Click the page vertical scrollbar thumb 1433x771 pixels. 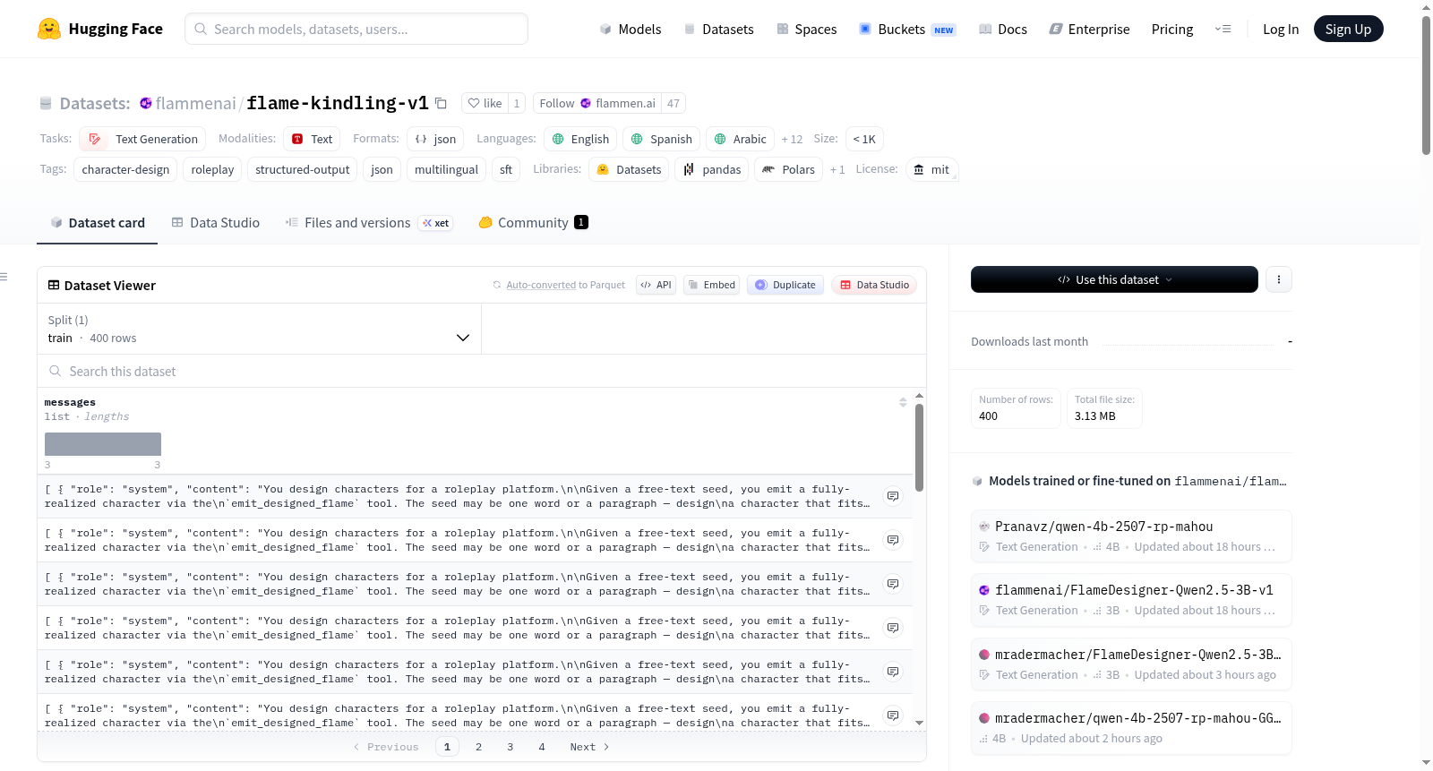tap(1426, 85)
